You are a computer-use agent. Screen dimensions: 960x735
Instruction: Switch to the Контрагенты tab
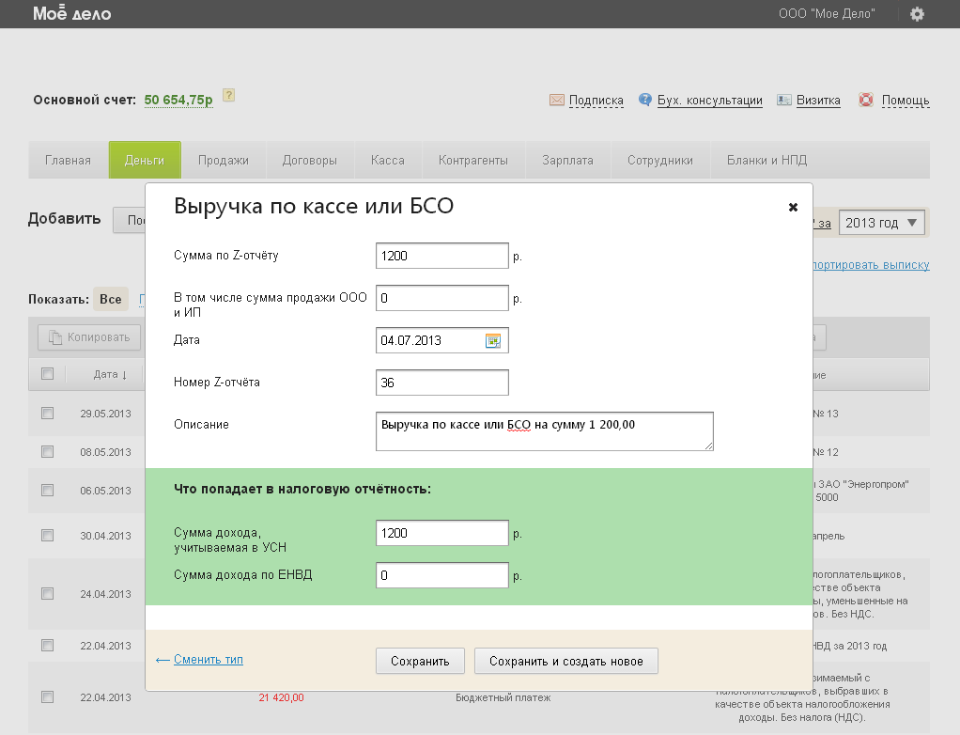pyautogui.click(x=473, y=160)
